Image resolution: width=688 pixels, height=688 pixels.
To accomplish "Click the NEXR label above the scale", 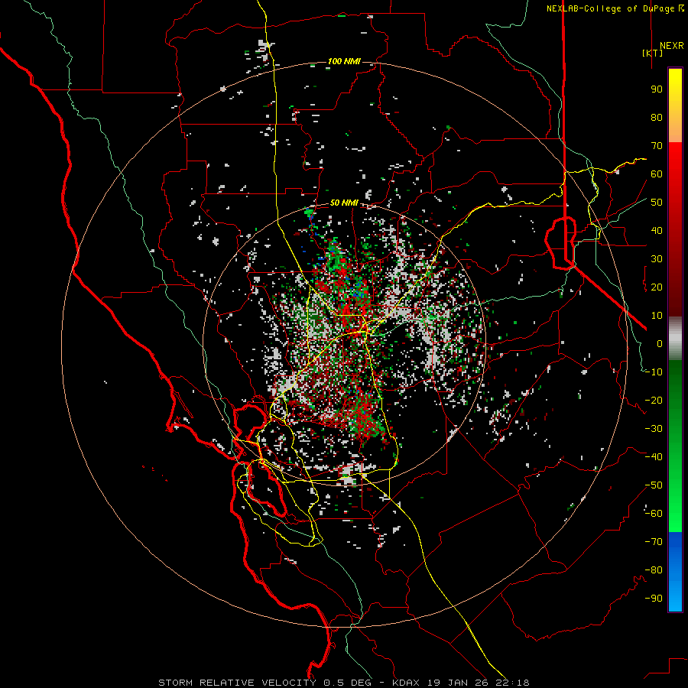I will coord(672,46).
